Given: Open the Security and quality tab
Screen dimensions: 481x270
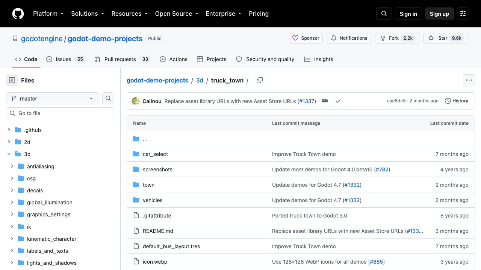Looking at the screenshot, I should point(265,59).
